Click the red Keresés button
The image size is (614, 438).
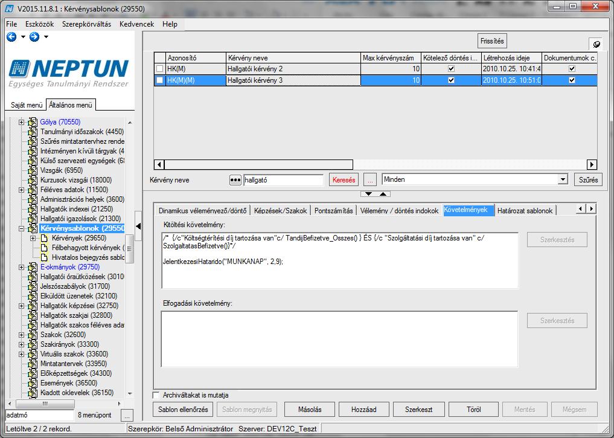344,180
